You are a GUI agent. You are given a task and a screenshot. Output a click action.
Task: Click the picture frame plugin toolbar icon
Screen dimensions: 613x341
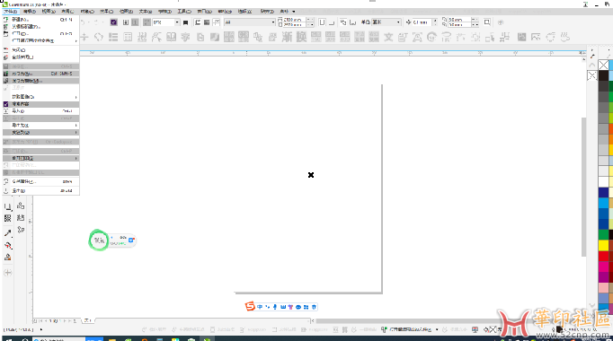(x=536, y=37)
